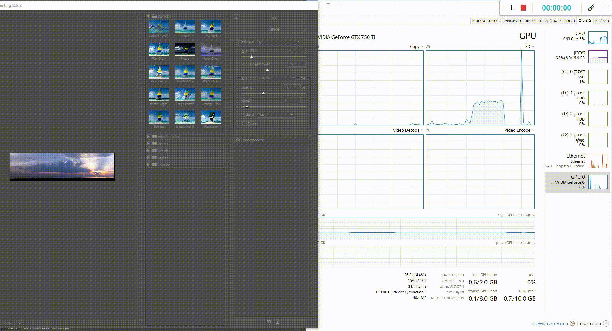Click OK in the Filter Gallery

[274, 18]
